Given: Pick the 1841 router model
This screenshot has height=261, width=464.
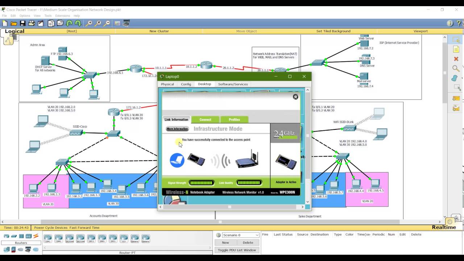Looking at the screenshot, I should click(48, 238).
